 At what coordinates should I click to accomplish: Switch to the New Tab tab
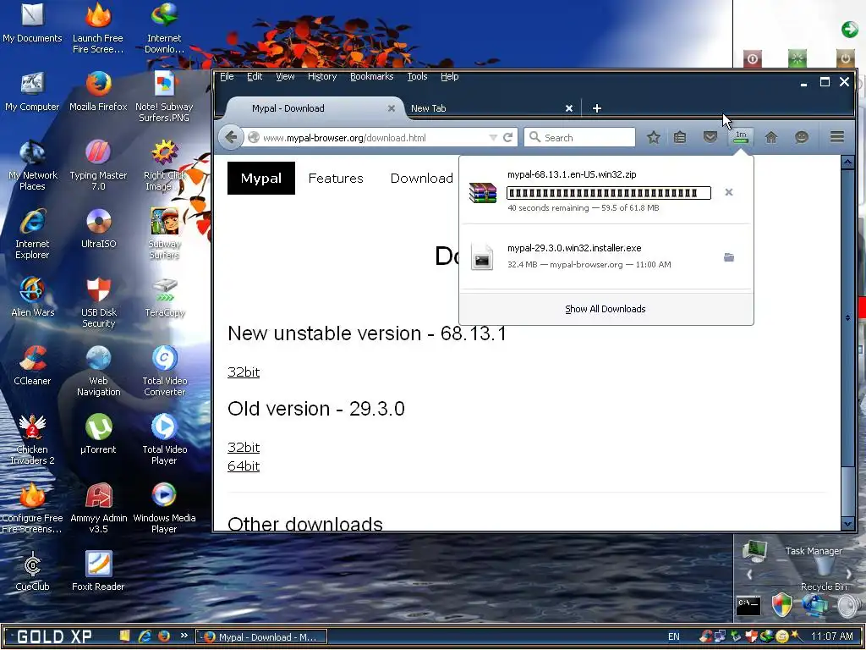[491, 108]
